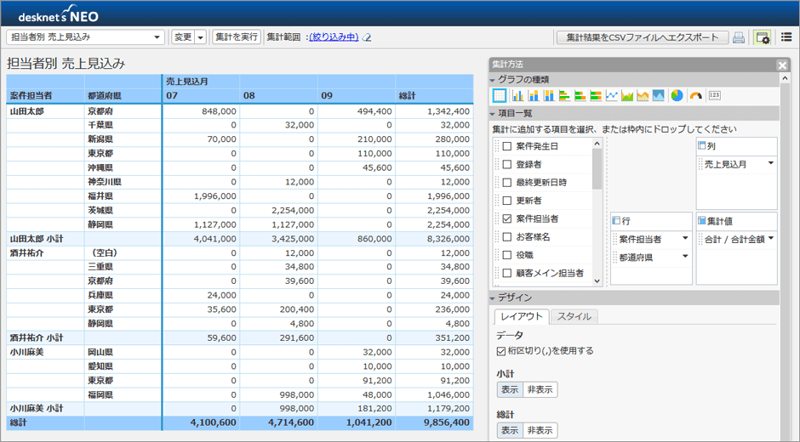800x442 pixels.
Task: Switch to the スタイル tab
Action: pos(574,316)
